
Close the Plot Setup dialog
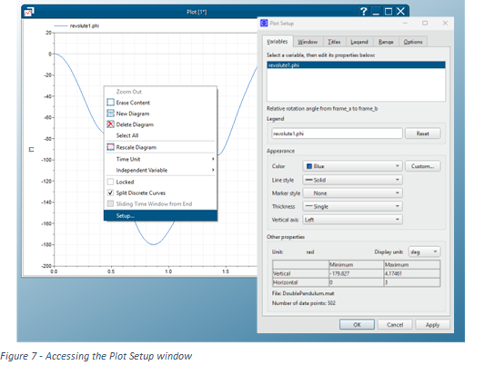(x=445, y=23)
